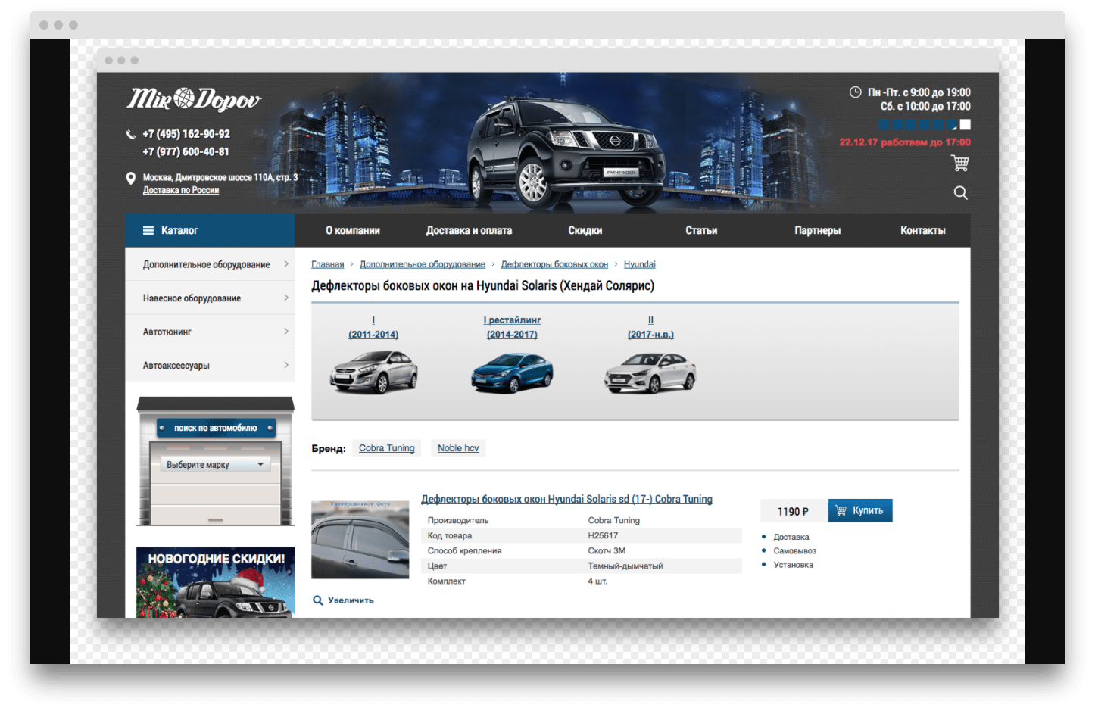Open Дефлекторы боковых окон breadcrumb

(554, 264)
